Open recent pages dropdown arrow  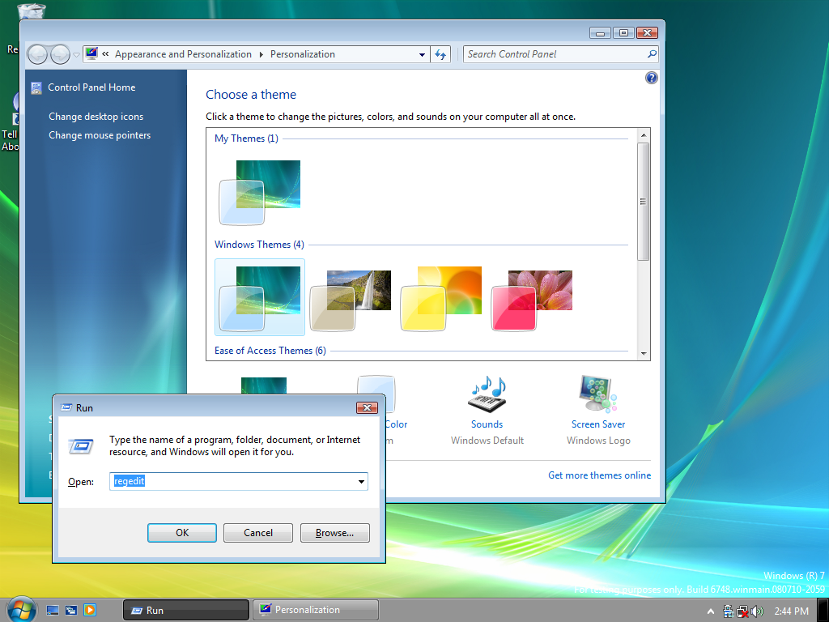click(x=76, y=54)
